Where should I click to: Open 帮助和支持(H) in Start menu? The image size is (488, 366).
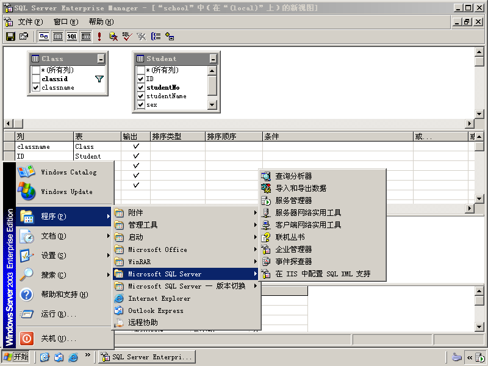click(x=64, y=295)
